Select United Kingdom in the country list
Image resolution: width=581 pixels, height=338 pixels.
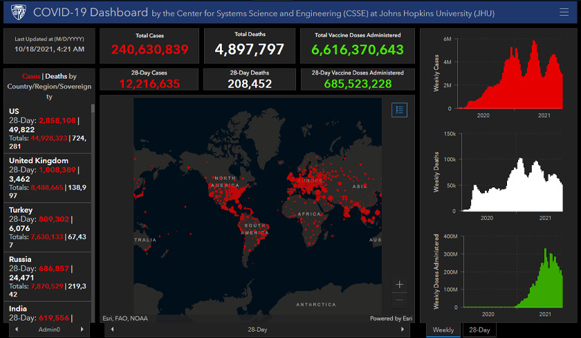47,178
